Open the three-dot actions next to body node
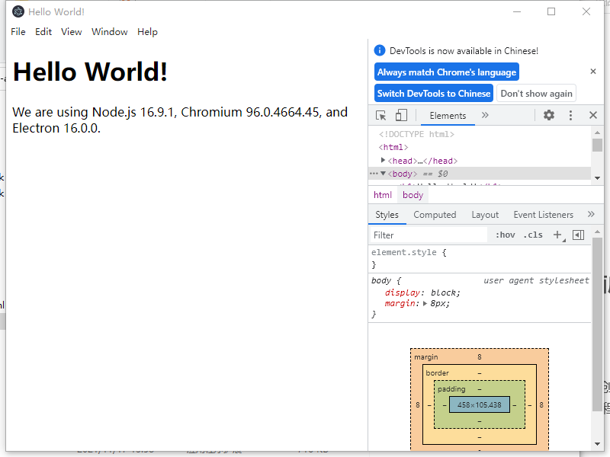 point(374,174)
